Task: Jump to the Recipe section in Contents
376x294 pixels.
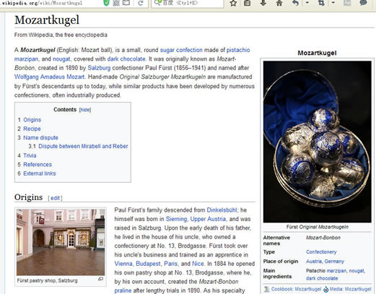Action: pyautogui.click(x=32, y=129)
